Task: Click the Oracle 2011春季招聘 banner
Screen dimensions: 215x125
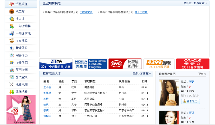Action: pyautogui.click(x=193, y=64)
